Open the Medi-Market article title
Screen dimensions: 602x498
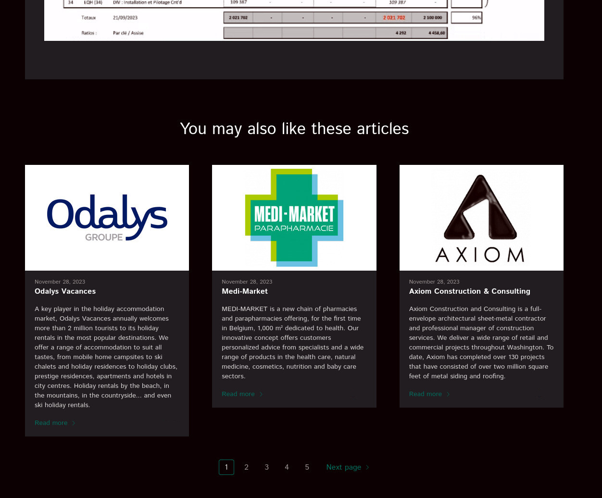245,291
